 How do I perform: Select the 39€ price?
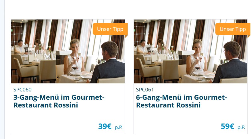[105, 126]
